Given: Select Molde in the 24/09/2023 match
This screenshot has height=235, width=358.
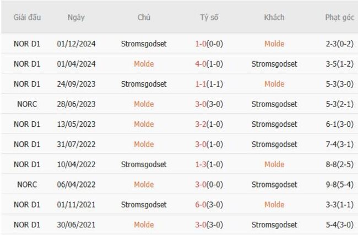Looking at the screenshot, I should tap(274, 84).
